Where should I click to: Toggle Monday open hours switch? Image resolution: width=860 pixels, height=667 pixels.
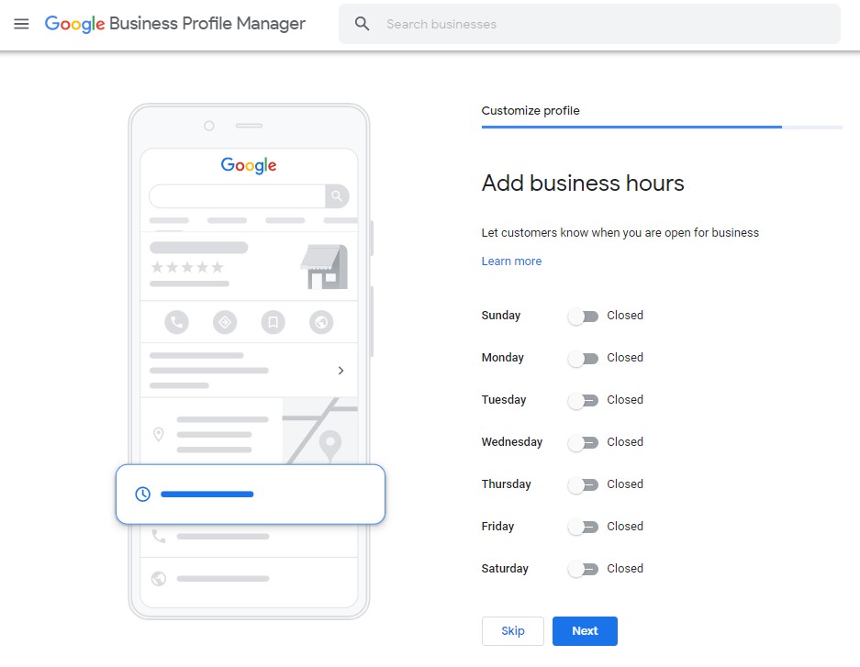point(583,359)
